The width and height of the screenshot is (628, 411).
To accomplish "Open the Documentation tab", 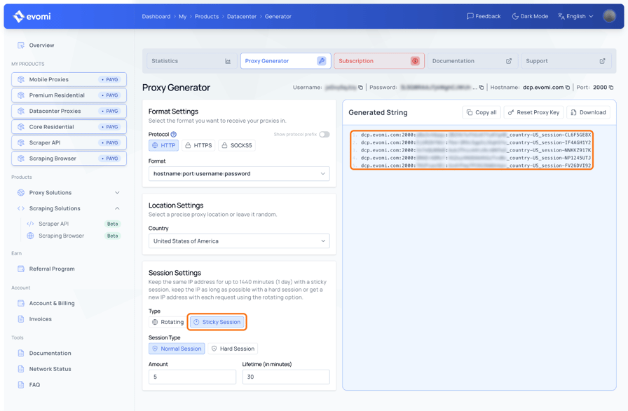I will [472, 61].
